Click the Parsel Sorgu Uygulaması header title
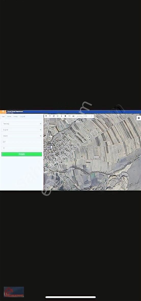Viewport: 141px width, 301px height. coord(15,111)
